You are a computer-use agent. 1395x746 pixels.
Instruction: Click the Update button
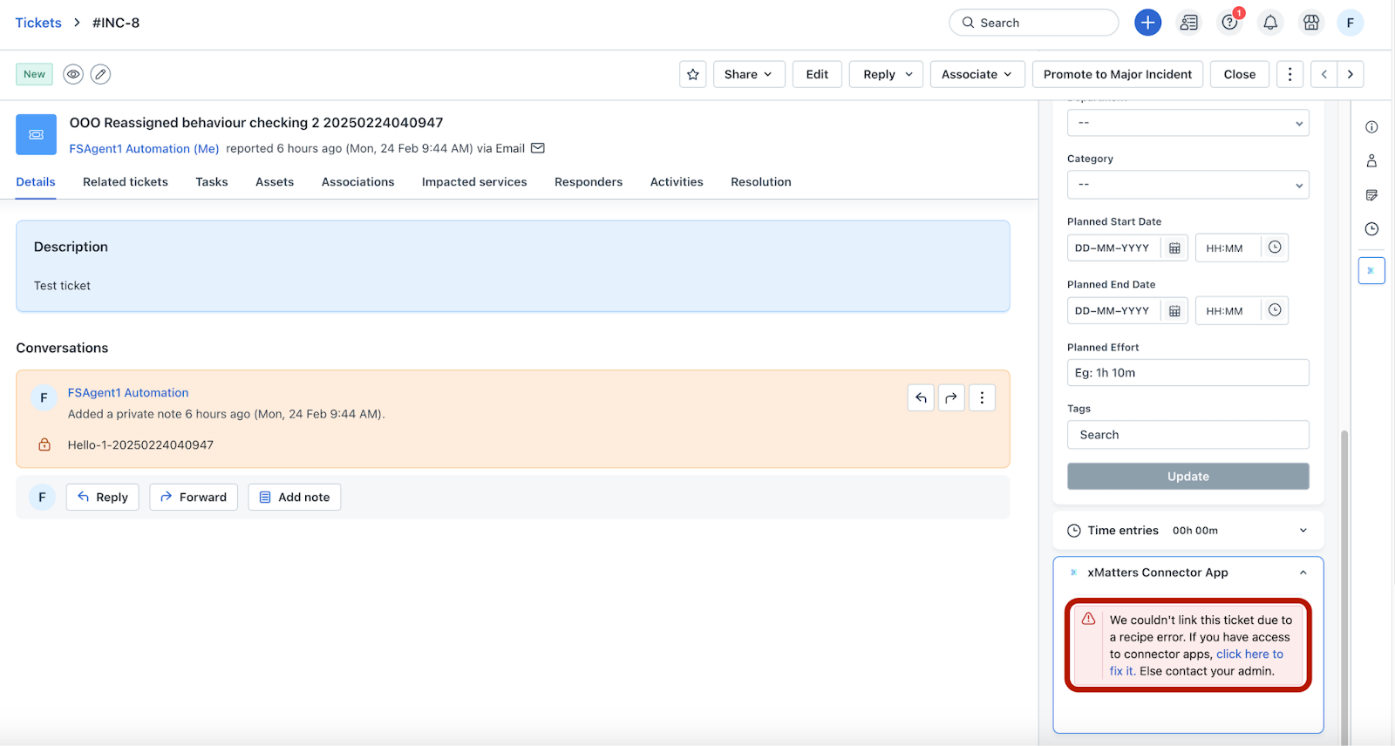[1187, 477]
